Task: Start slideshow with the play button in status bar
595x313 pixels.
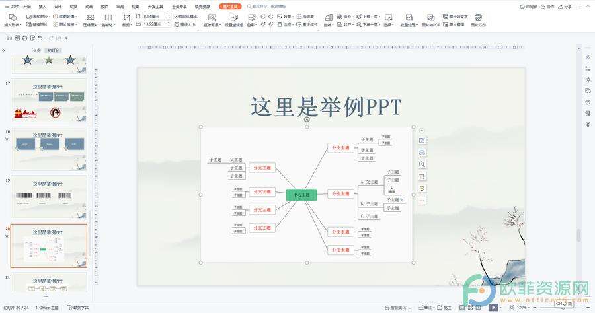Action: pyautogui.click(x=493, y=307)
